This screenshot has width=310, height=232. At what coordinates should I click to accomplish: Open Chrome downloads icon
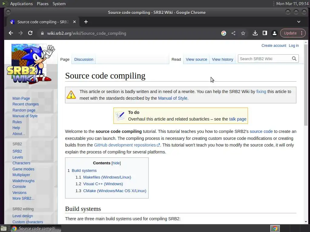coord(255,33)
